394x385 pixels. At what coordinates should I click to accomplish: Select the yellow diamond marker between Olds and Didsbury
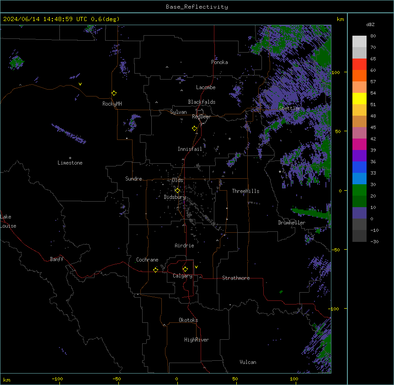click(x=177, y=191)
